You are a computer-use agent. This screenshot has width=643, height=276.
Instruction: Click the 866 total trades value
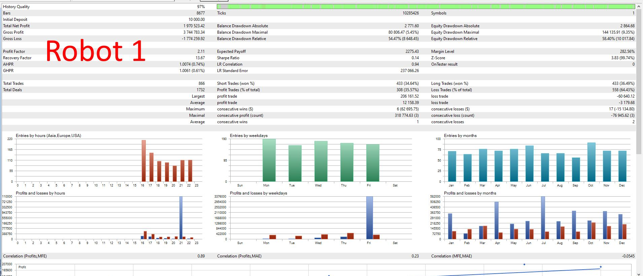tap(202, 83)
